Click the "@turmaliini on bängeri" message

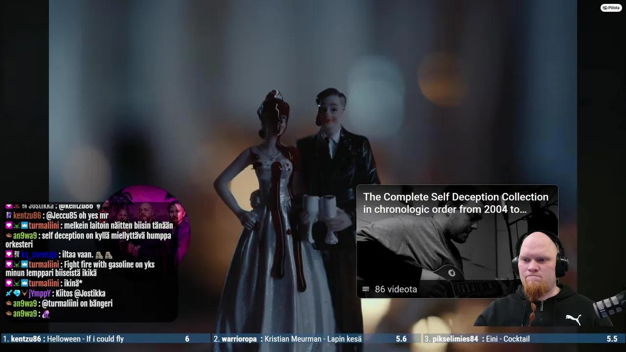pos(77,304)
